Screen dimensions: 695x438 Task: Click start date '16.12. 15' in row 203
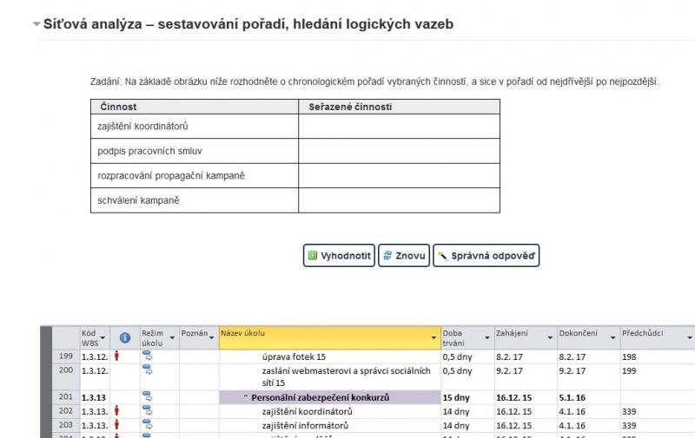[513, 426]
